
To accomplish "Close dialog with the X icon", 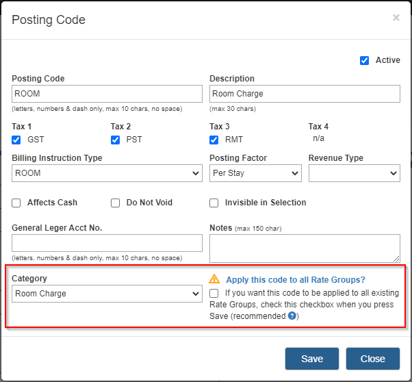I will pos(396,18).
